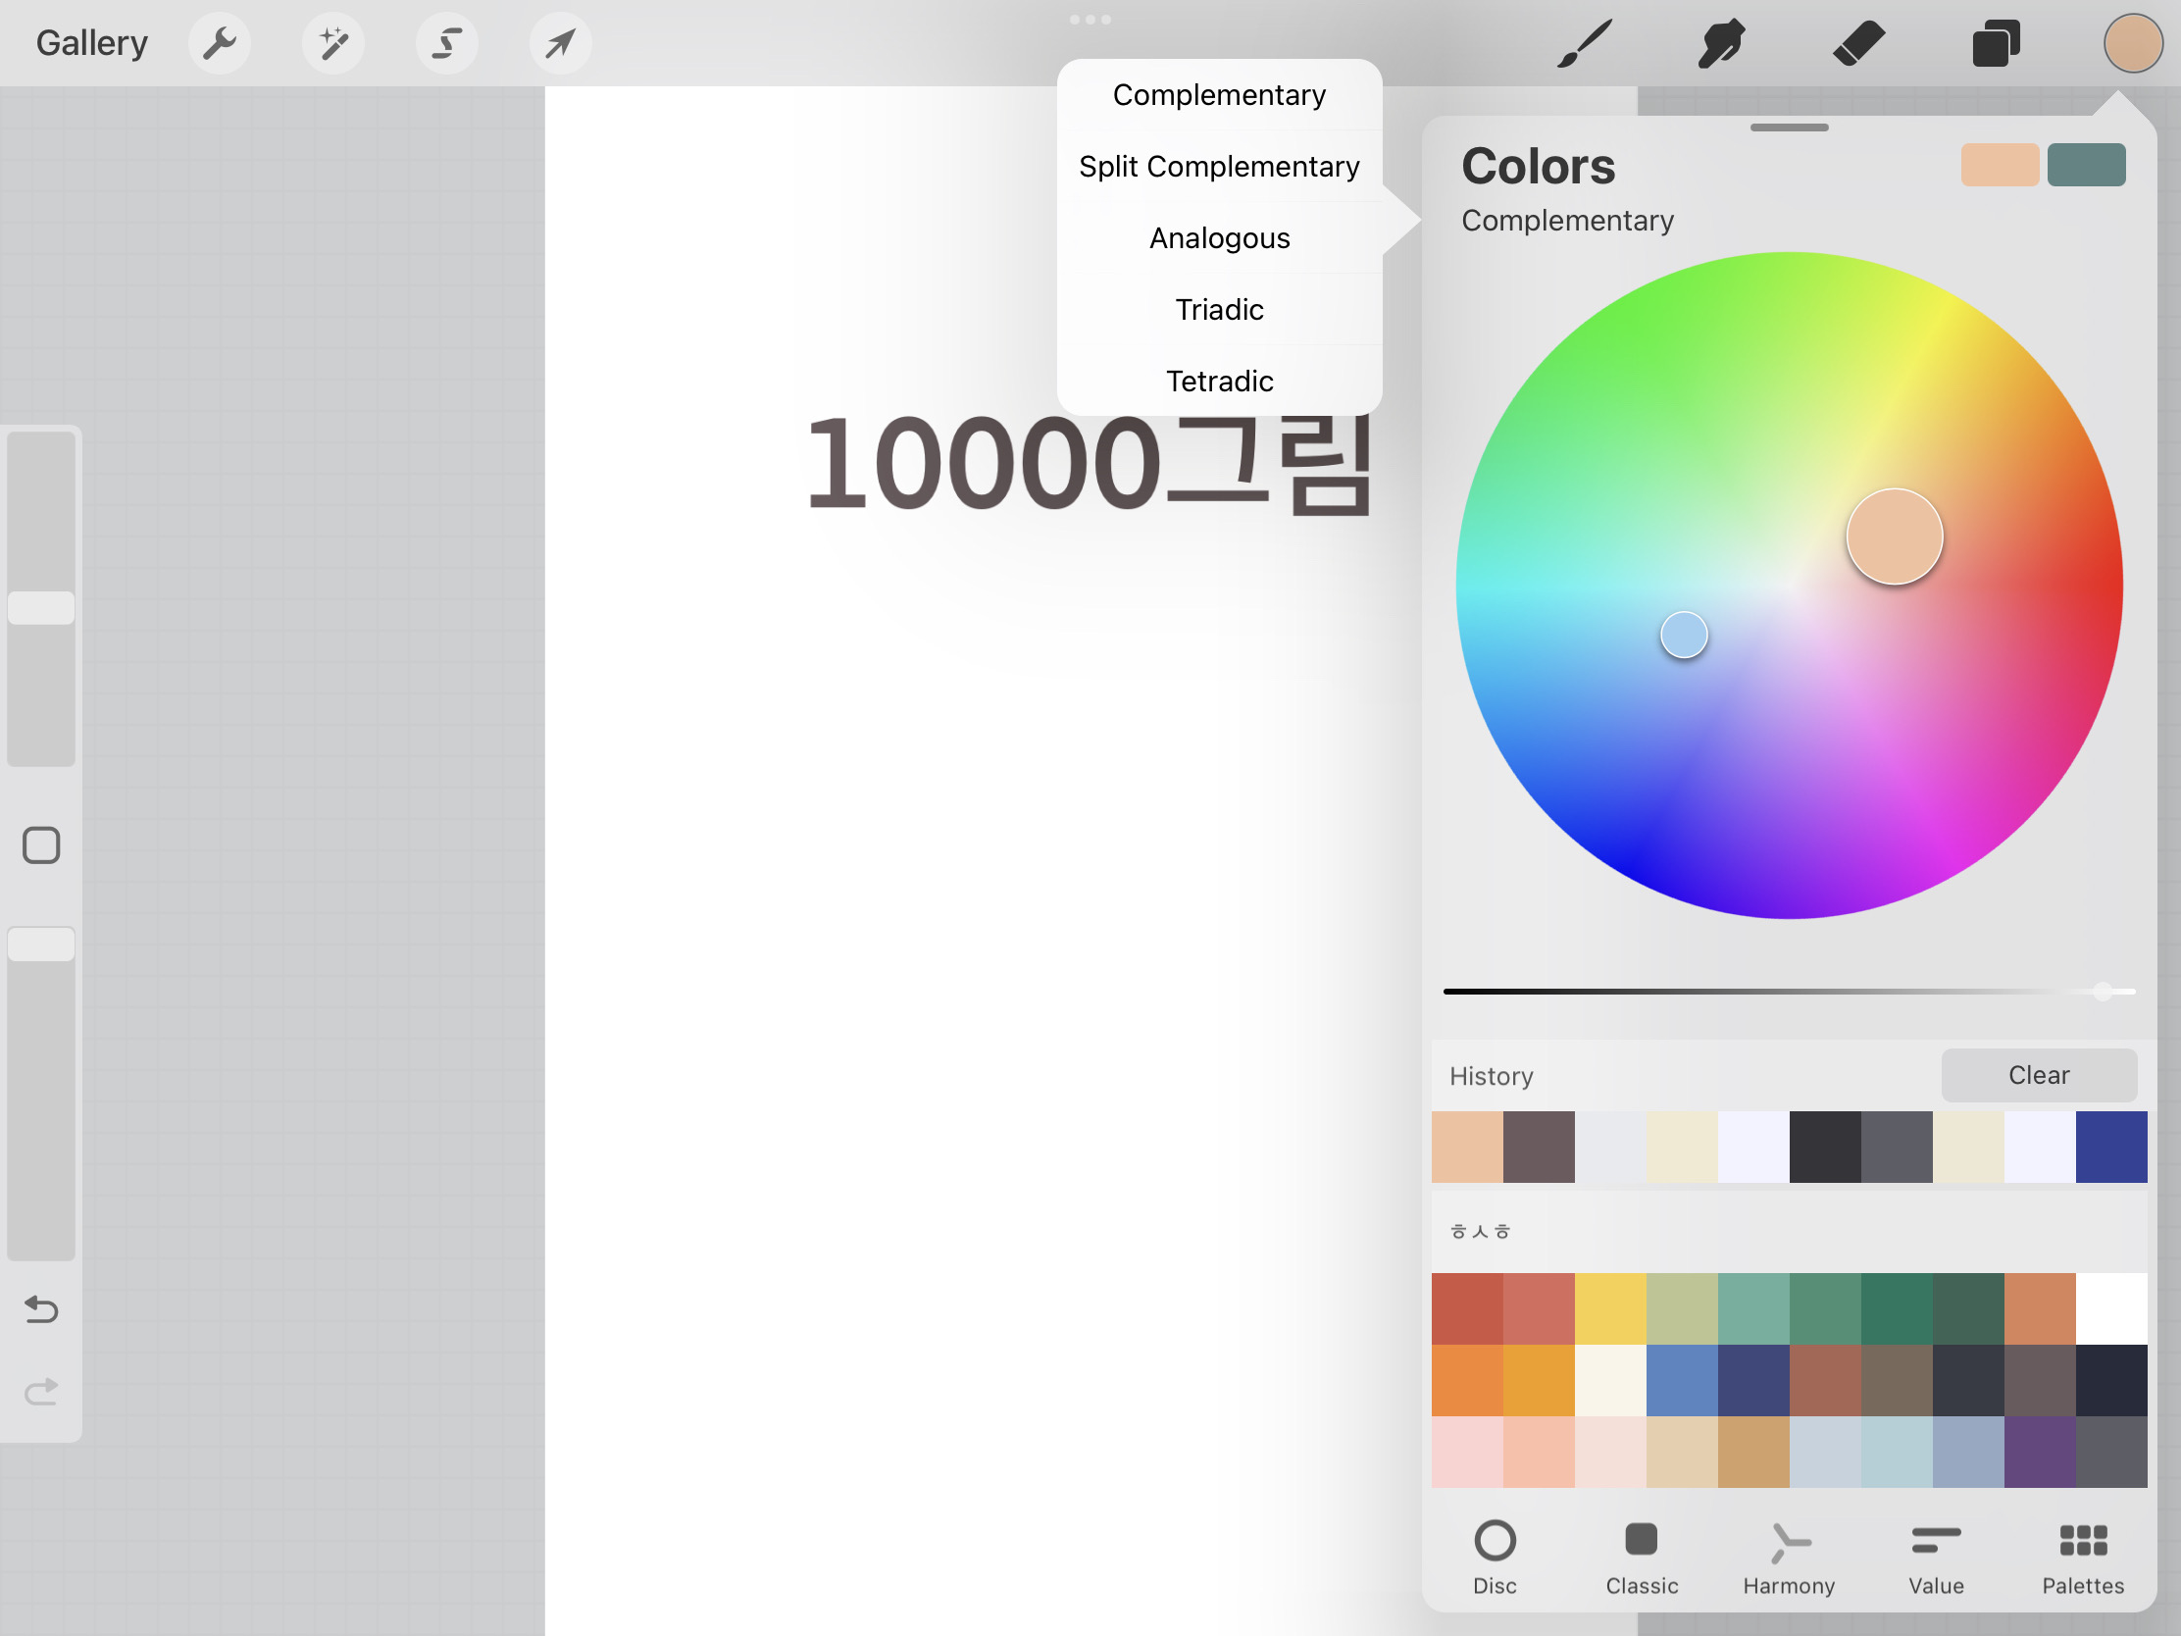
Task: Tap the Colors panel drag handle
Action: point(1789,128)
